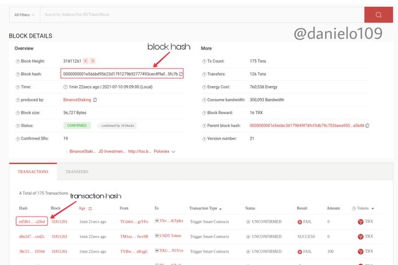Open From address TVBw...uKqgC
This screenshot has width=398, height=265.
[134, 251]
